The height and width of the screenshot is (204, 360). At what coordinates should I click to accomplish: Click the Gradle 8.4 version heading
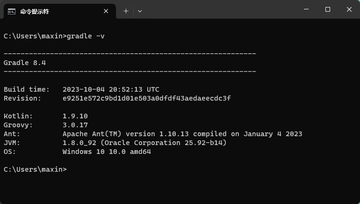point(25,63)
